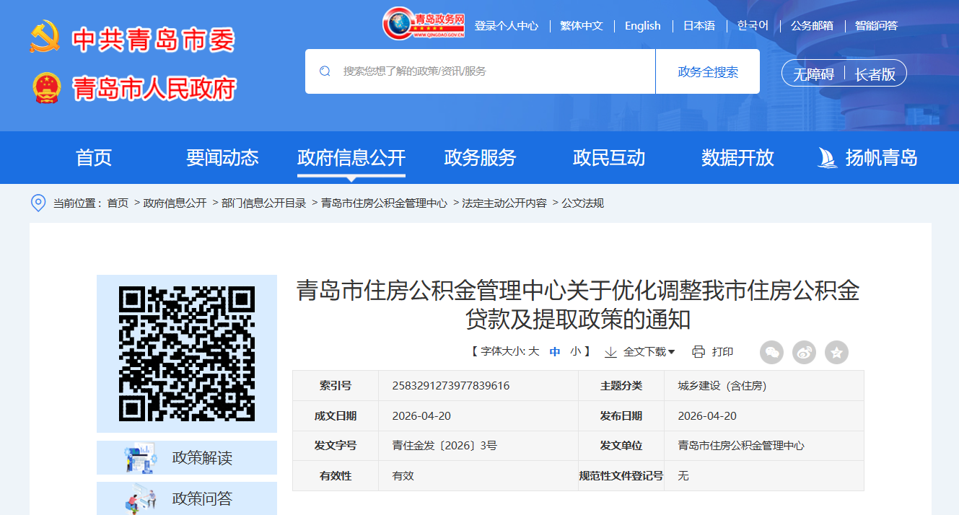The height and width of the screenshot is (515, 959).
Task: Click the 政务全搜索 button
Action: pos(708,71)
